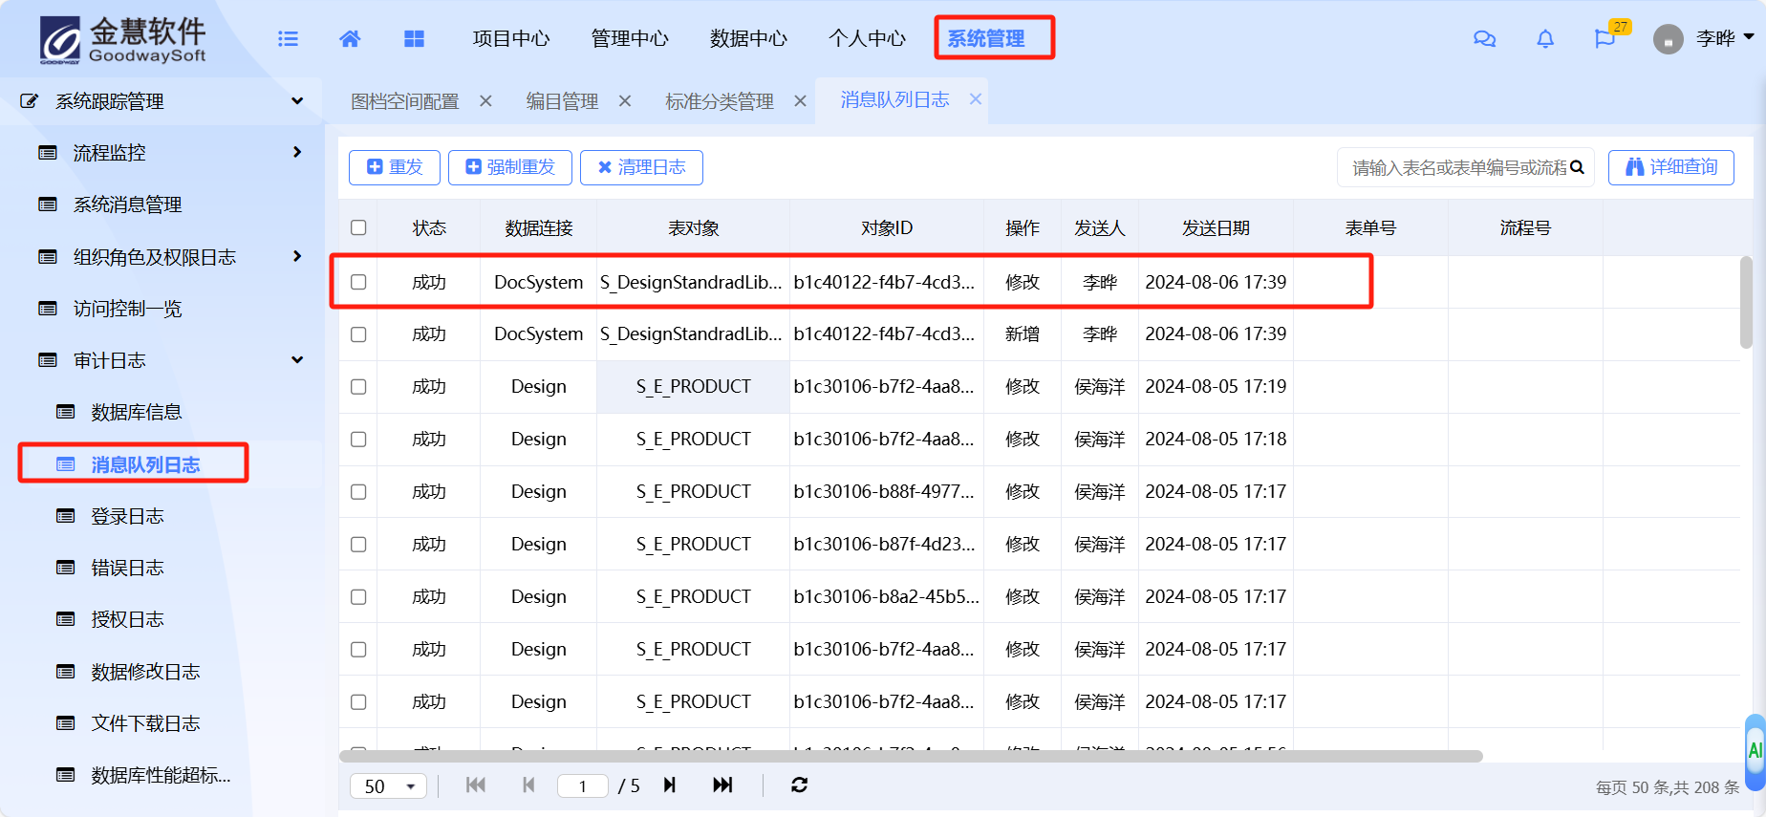Jump to the last page
This screenshot has height=817, width=1766.
pyautogui.click(x=722, y=785)
